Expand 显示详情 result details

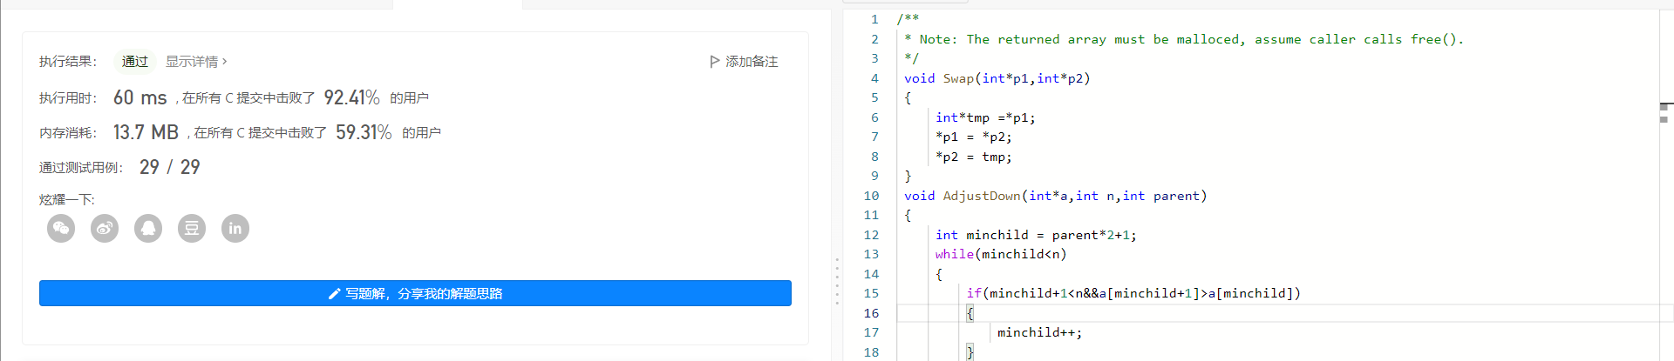pyautogui.click(x=196, y=62)
